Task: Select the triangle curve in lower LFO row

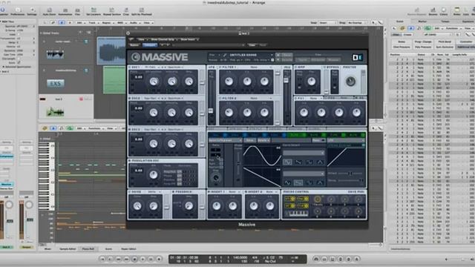Action: coord(320,182)
